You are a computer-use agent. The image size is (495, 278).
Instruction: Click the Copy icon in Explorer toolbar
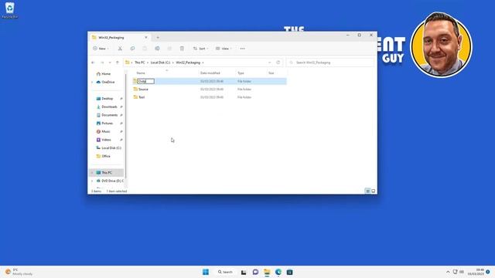[132, 49]
